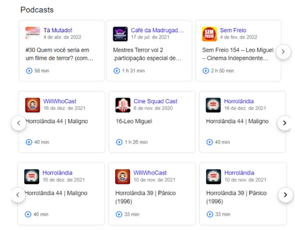Click the "1 h 31 min" duration text
Viewport: 295px width, 230px height.
click(x=134, y=71)
